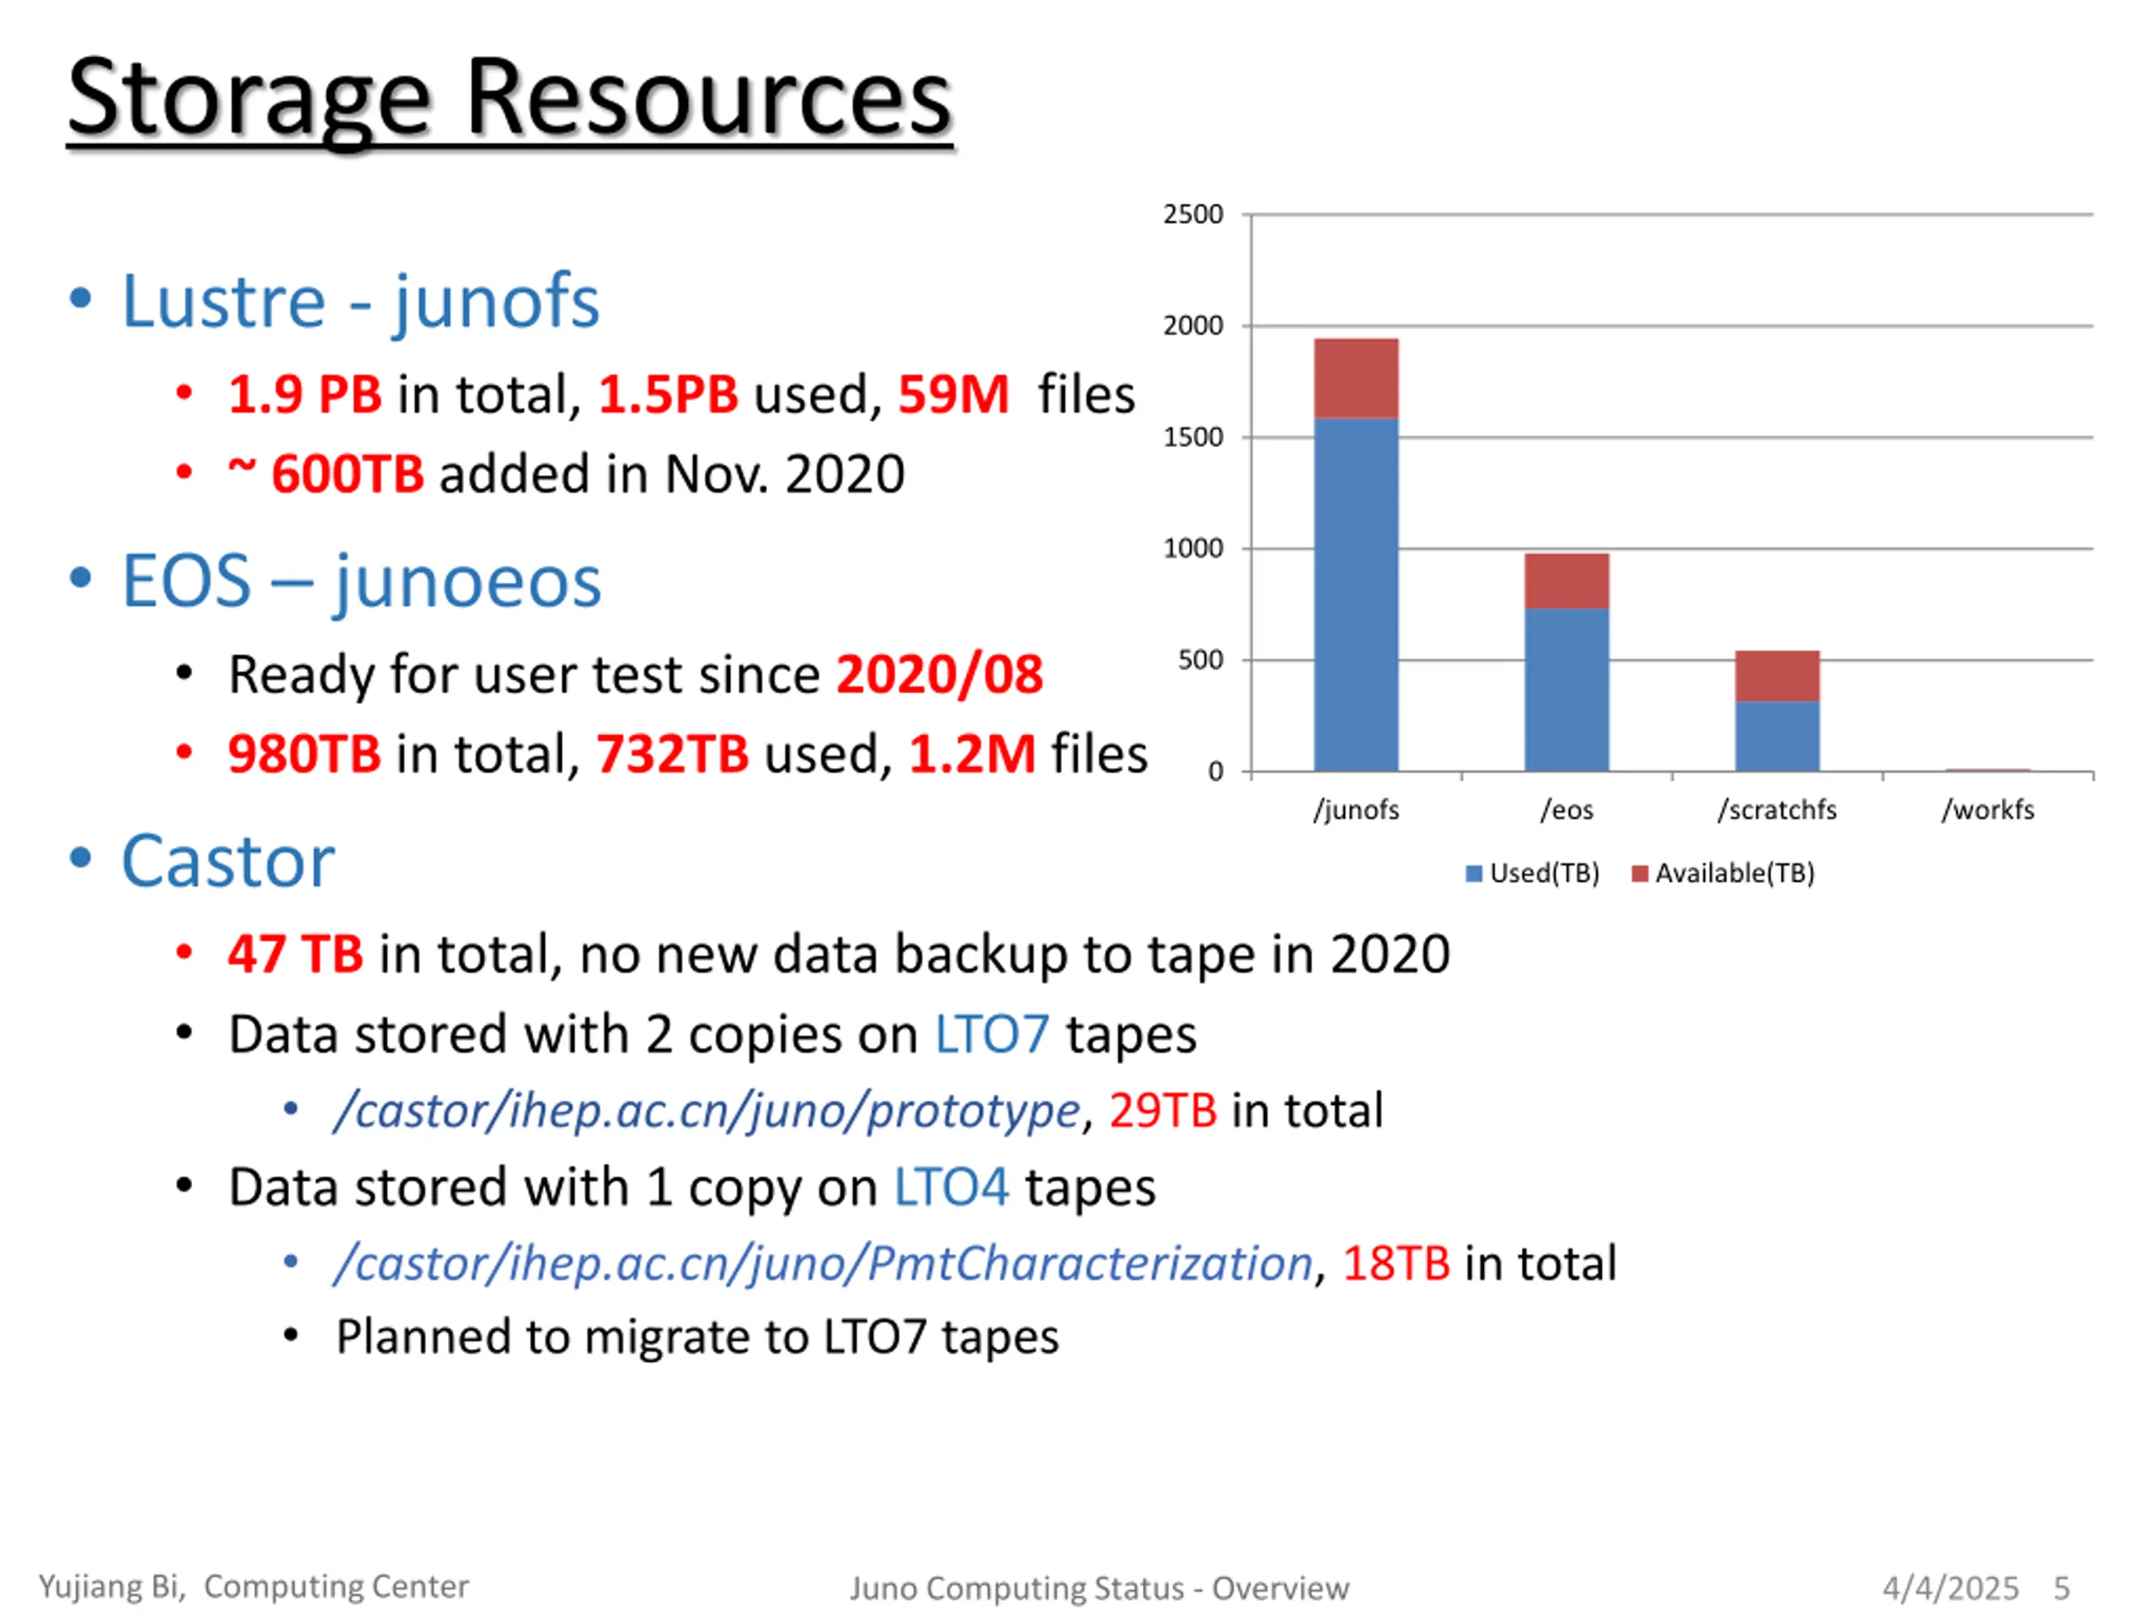Click the red Available segment of /junofs bar
This screenshot has width=2156, height=1617.
click(1356, 378)
